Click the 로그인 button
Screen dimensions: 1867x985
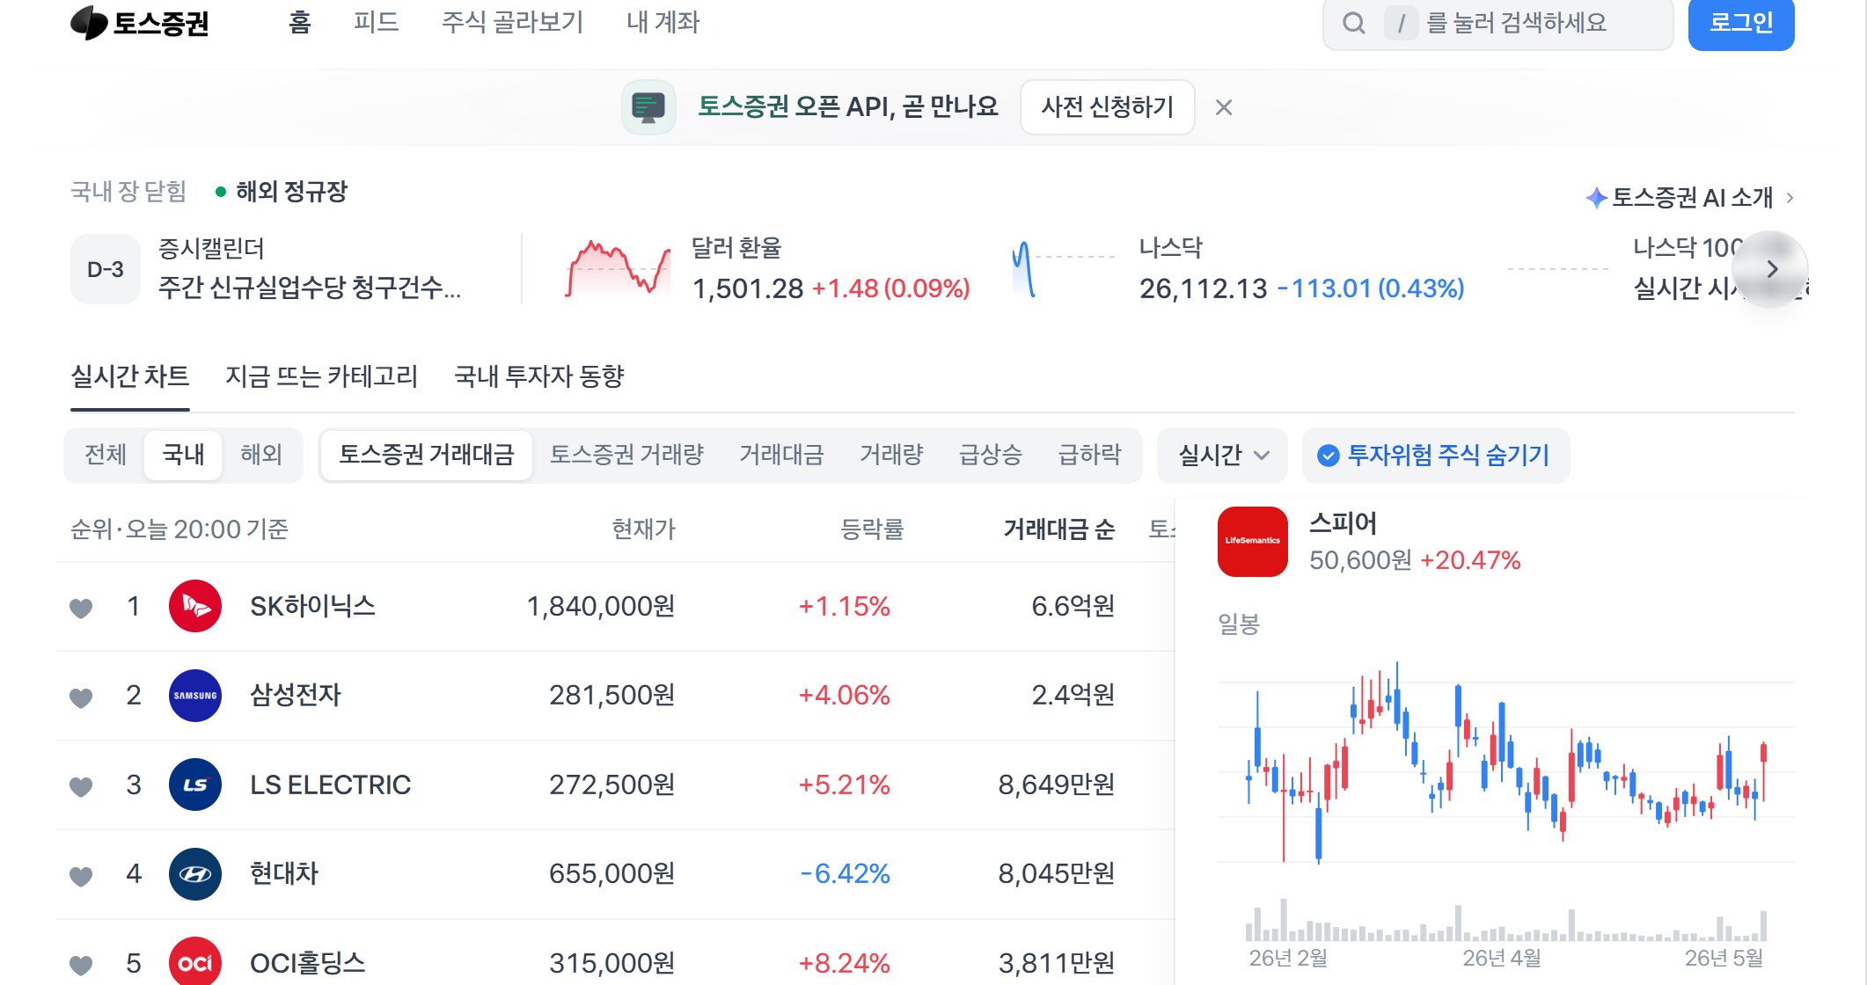point(1741,24)
